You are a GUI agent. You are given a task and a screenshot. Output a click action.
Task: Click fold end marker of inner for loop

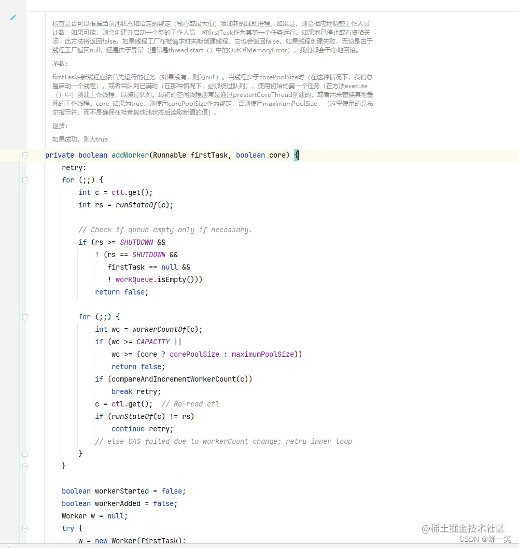[x=25, y=454]
